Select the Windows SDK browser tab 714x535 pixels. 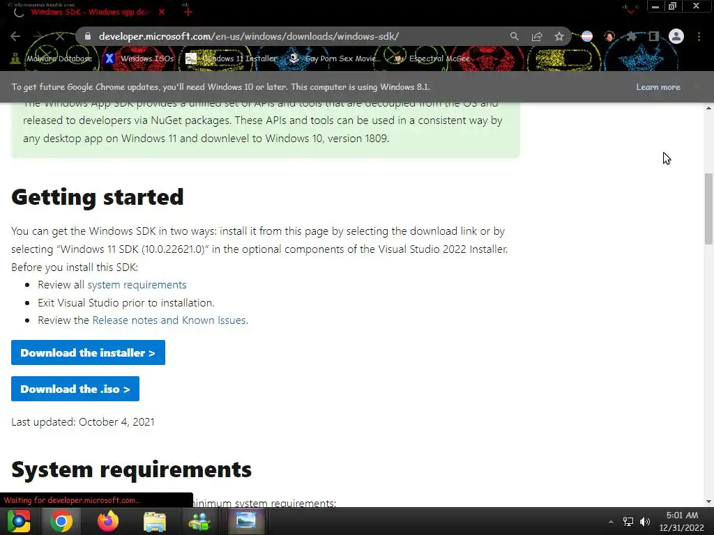[x=89, y=13]
